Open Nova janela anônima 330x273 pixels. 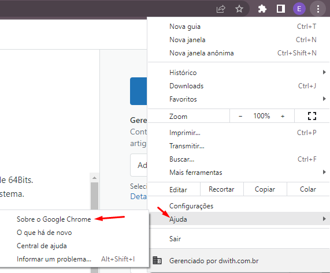(x=239, y=53)
